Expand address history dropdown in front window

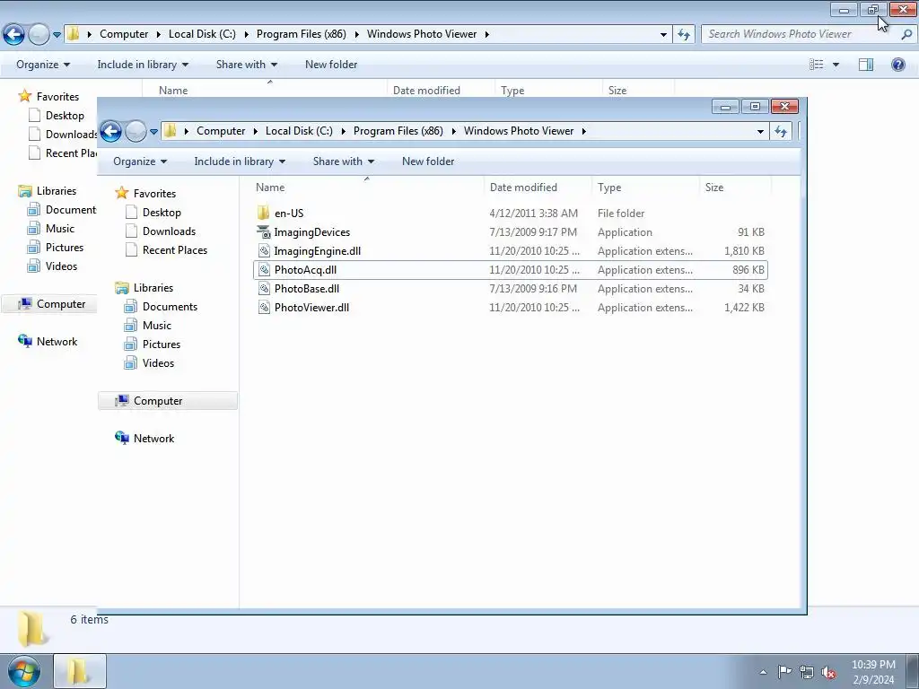click(760, 131)
